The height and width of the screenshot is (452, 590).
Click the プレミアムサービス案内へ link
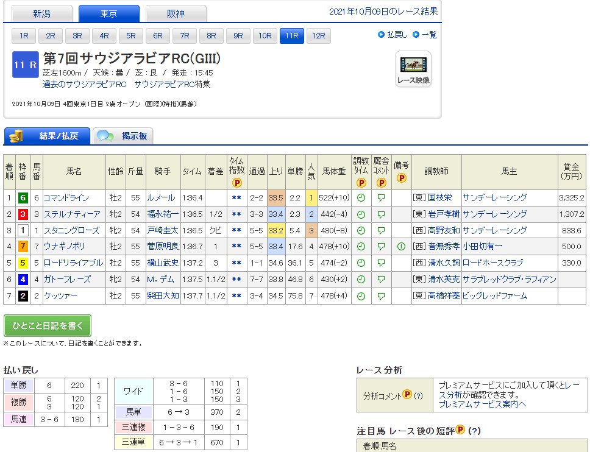pyautogui.click(x=482, y=404)
